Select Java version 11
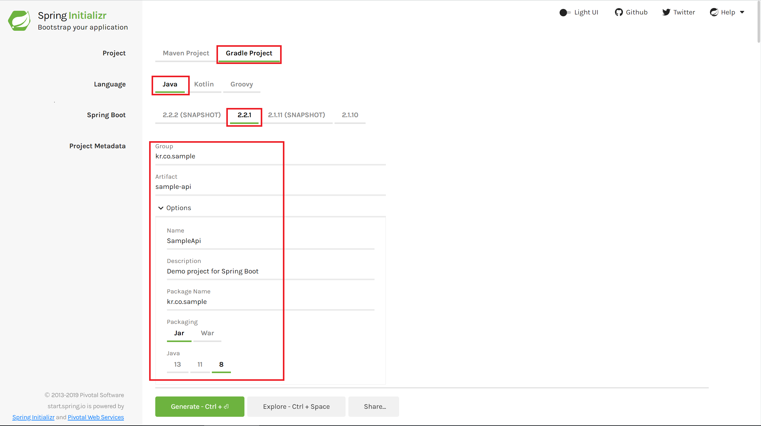761x426 pixels. point(200,364)
